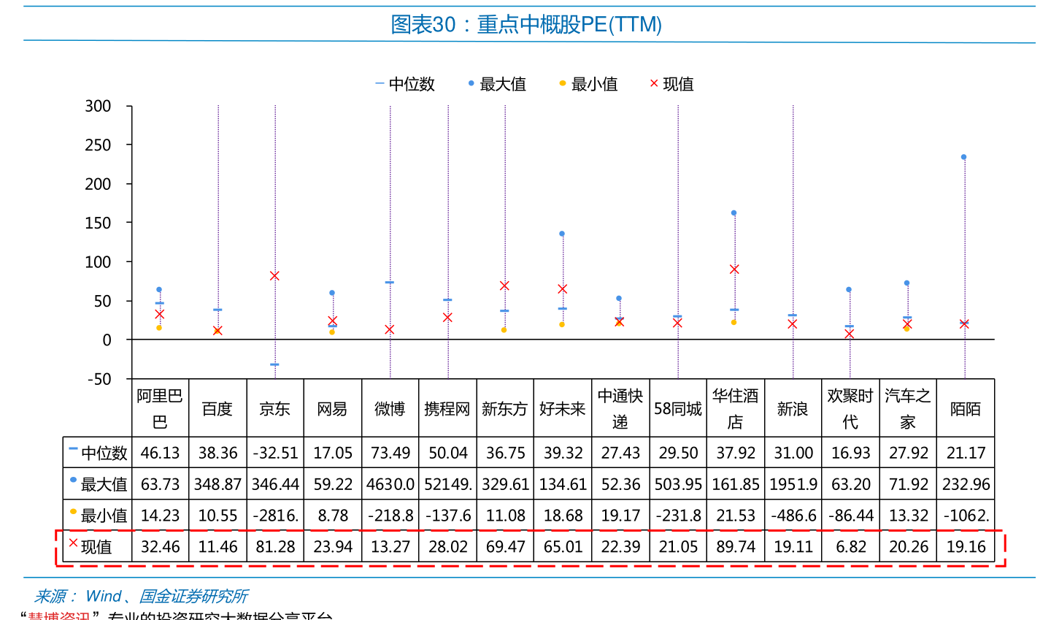Select 汽车之家 column header
This screenshot has height=620, width=1051.
pyautogui.click(x=908, y=408)
